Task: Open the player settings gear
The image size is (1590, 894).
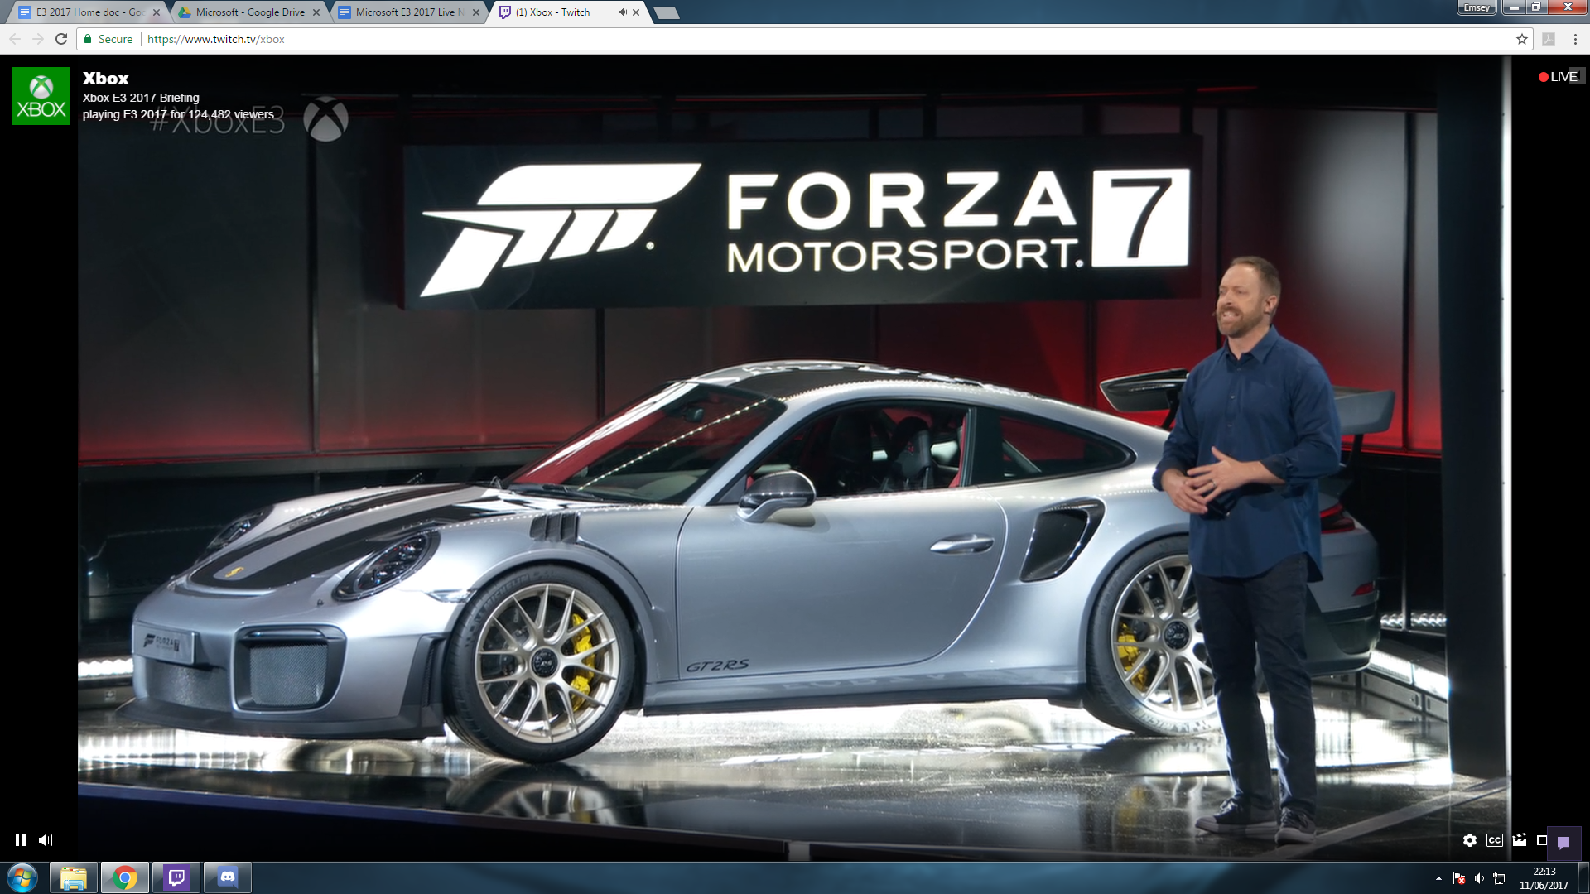Action: point(1469,840)
